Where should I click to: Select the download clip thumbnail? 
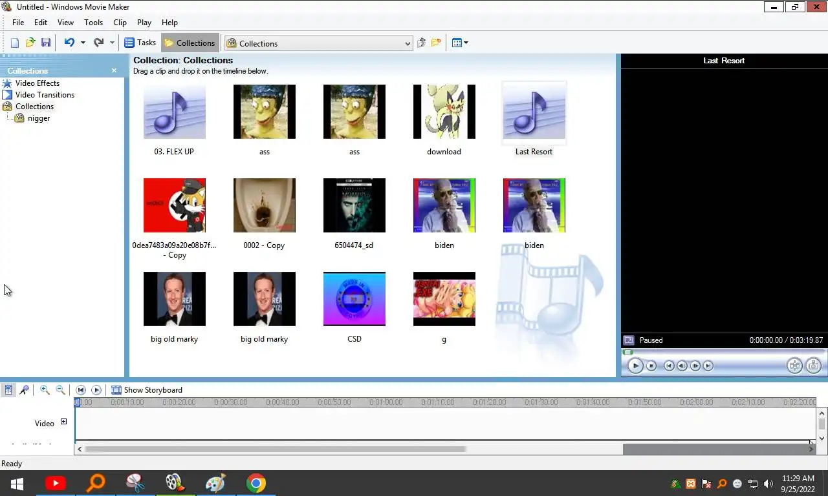click(444, 112)
